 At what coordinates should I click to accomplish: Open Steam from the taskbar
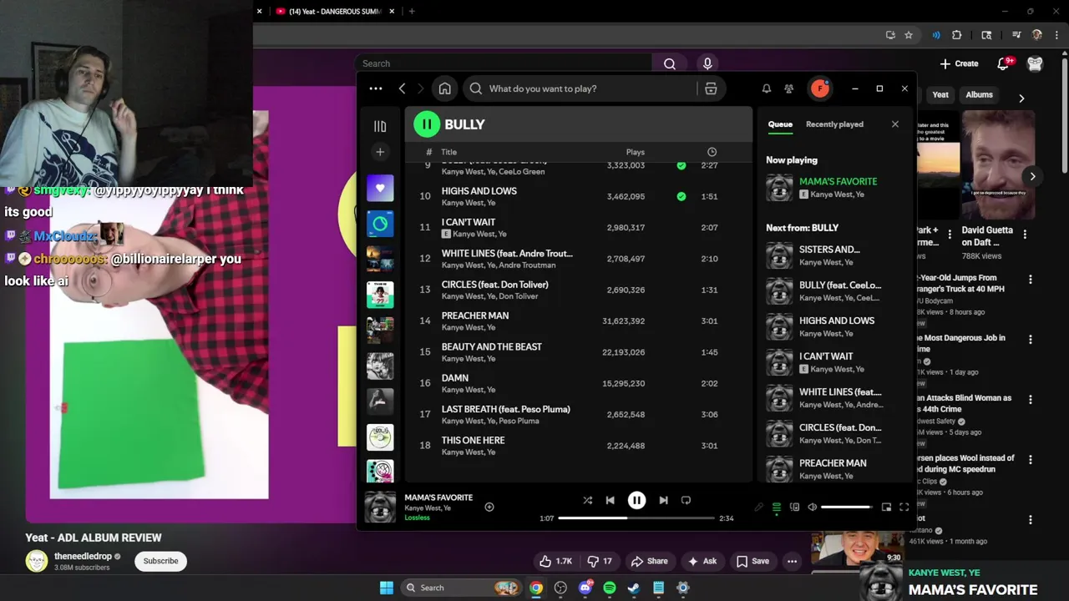coord(634,588)
